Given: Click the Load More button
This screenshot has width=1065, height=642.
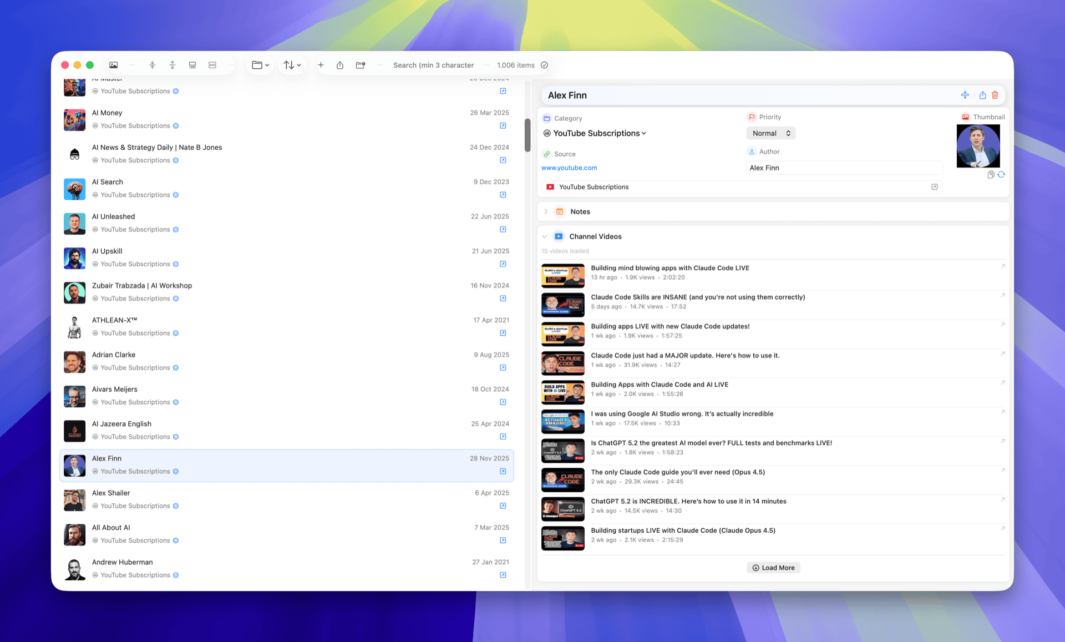Looking at the screenshot, I should pos(773,568).
